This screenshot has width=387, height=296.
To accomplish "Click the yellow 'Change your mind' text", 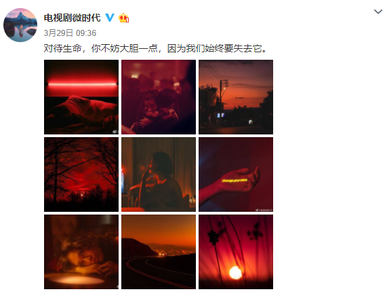I will click(235, 181).
